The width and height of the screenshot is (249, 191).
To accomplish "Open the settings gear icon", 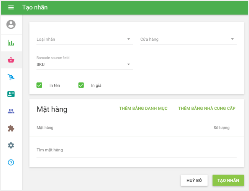I will [x=11, y=145].
